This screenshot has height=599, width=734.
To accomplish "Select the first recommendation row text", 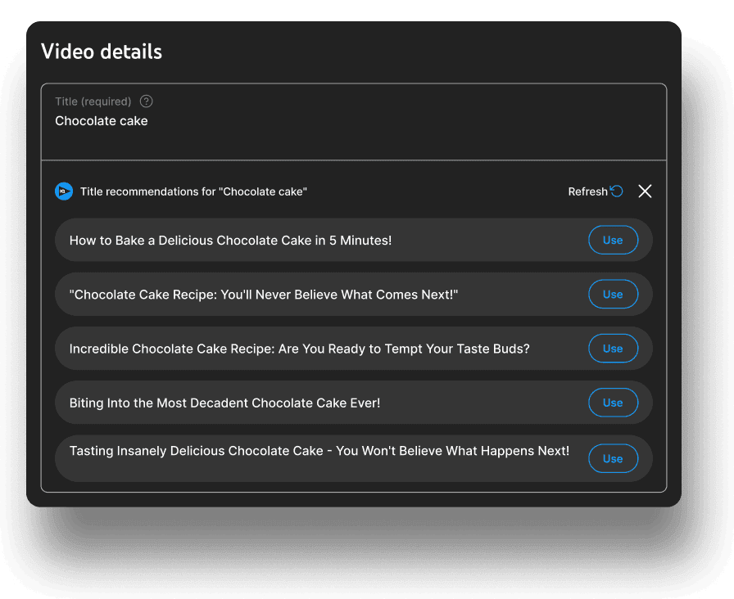I will point(230,240).
